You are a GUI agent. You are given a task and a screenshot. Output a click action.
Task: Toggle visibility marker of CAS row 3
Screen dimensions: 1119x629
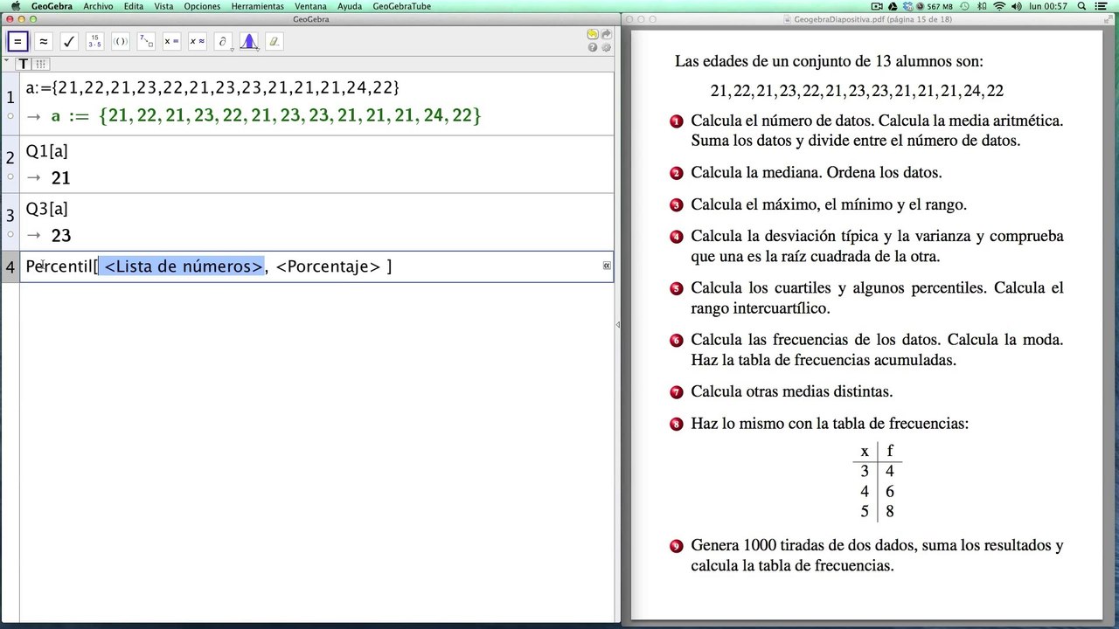(x=10, y=235)
